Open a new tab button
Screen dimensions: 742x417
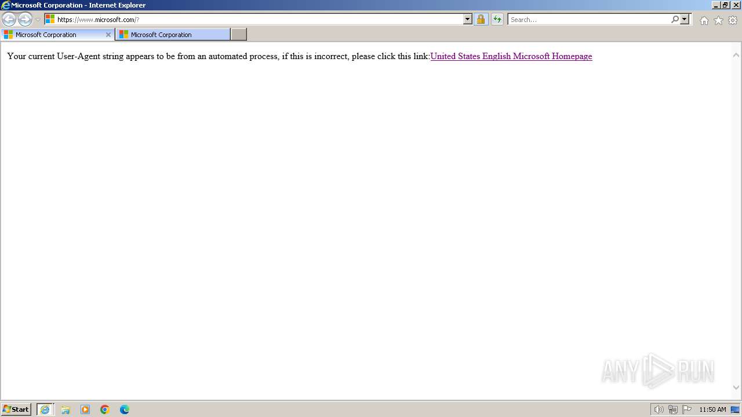239,35
